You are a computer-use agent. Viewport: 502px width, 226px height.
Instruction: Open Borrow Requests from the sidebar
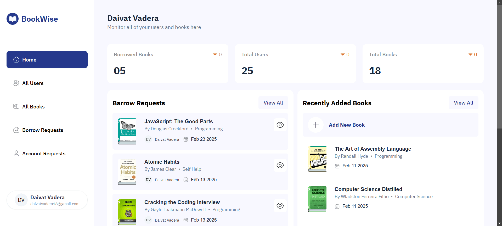click(x=43, y=130)
